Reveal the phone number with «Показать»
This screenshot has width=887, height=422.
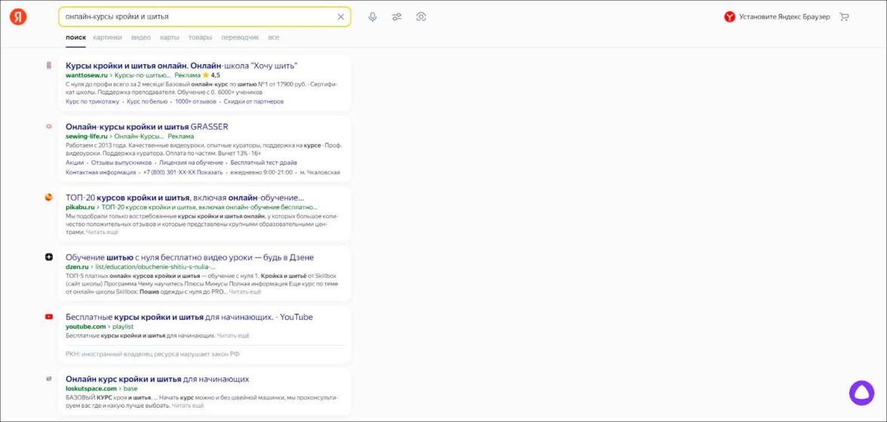[211, 172]
